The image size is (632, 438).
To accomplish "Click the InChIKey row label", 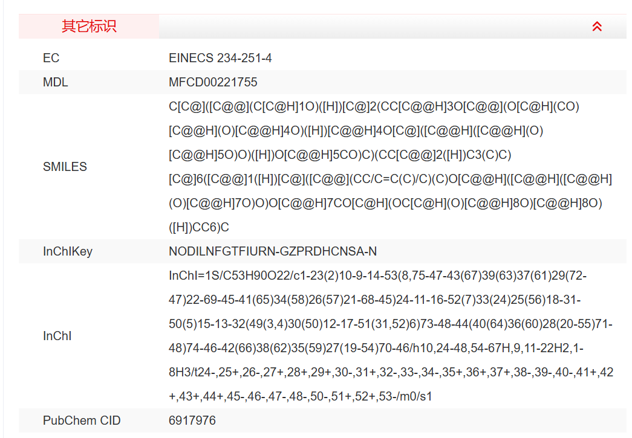I will click(68, 251).
